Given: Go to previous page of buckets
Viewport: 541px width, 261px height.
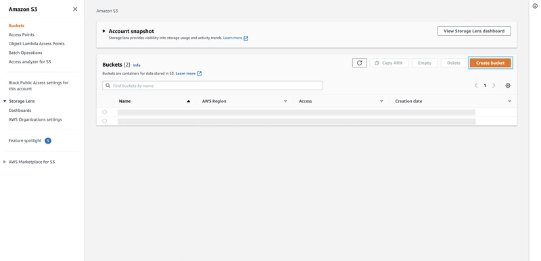Looking at the screenshot, I should (476, 86).
